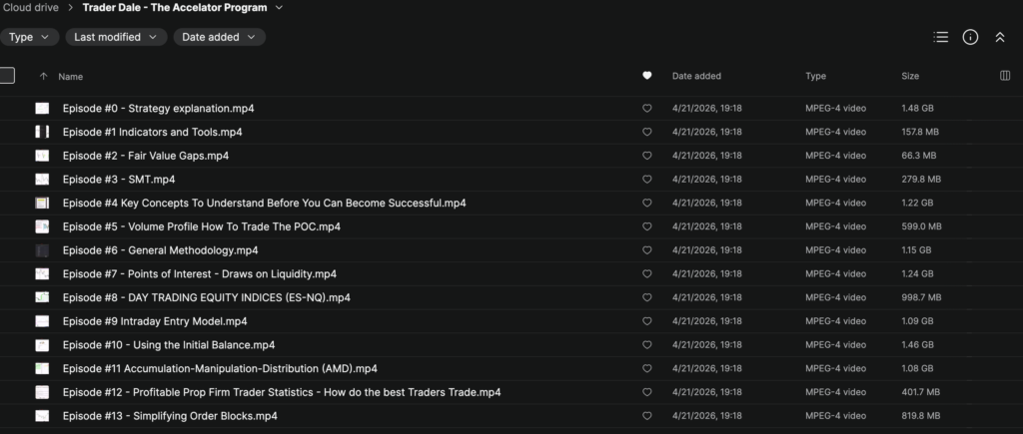
Task: Select Episode #9 Intraday Entry Model.mp4
Action: point(155,321)
